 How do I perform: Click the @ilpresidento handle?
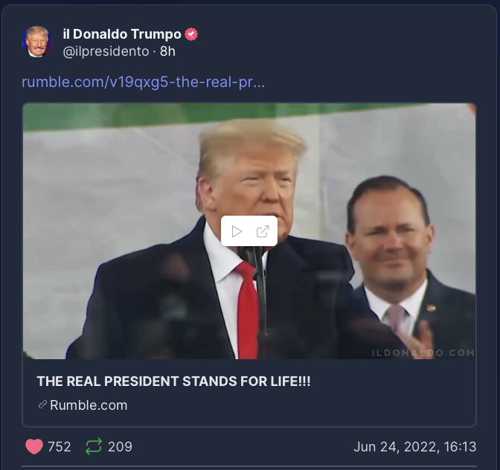(x=106, y=51)
